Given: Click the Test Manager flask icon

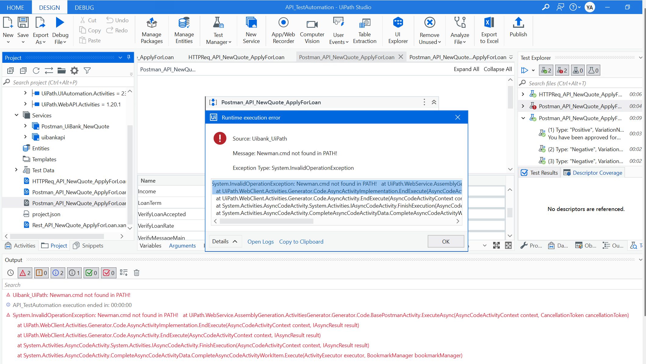Looking at the screenshot, I should click(218, 23).
